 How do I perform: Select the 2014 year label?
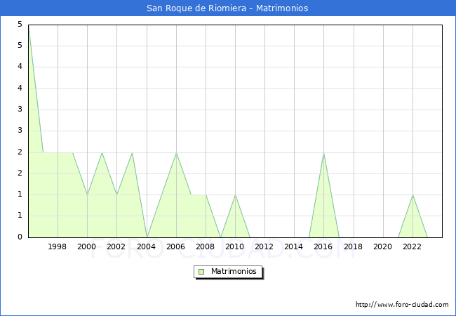[294, 246]
